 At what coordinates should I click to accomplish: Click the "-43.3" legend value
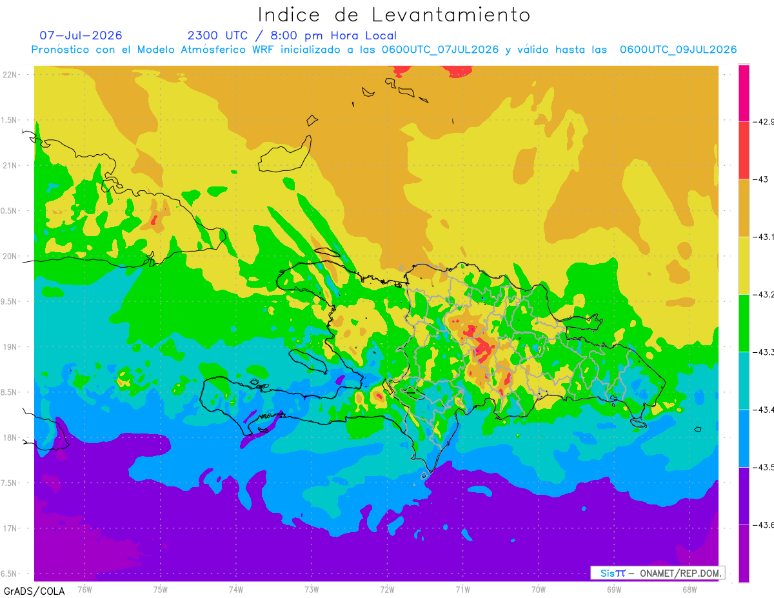764,352
